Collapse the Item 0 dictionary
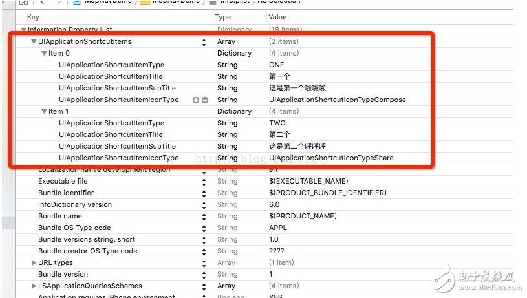Screen dimensions: 527x298 (x=44, y=54)
